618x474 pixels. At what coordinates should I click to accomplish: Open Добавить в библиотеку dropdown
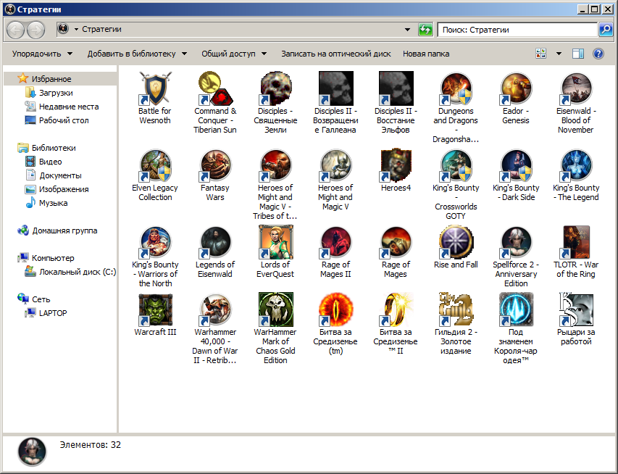(x=137, y=54)
